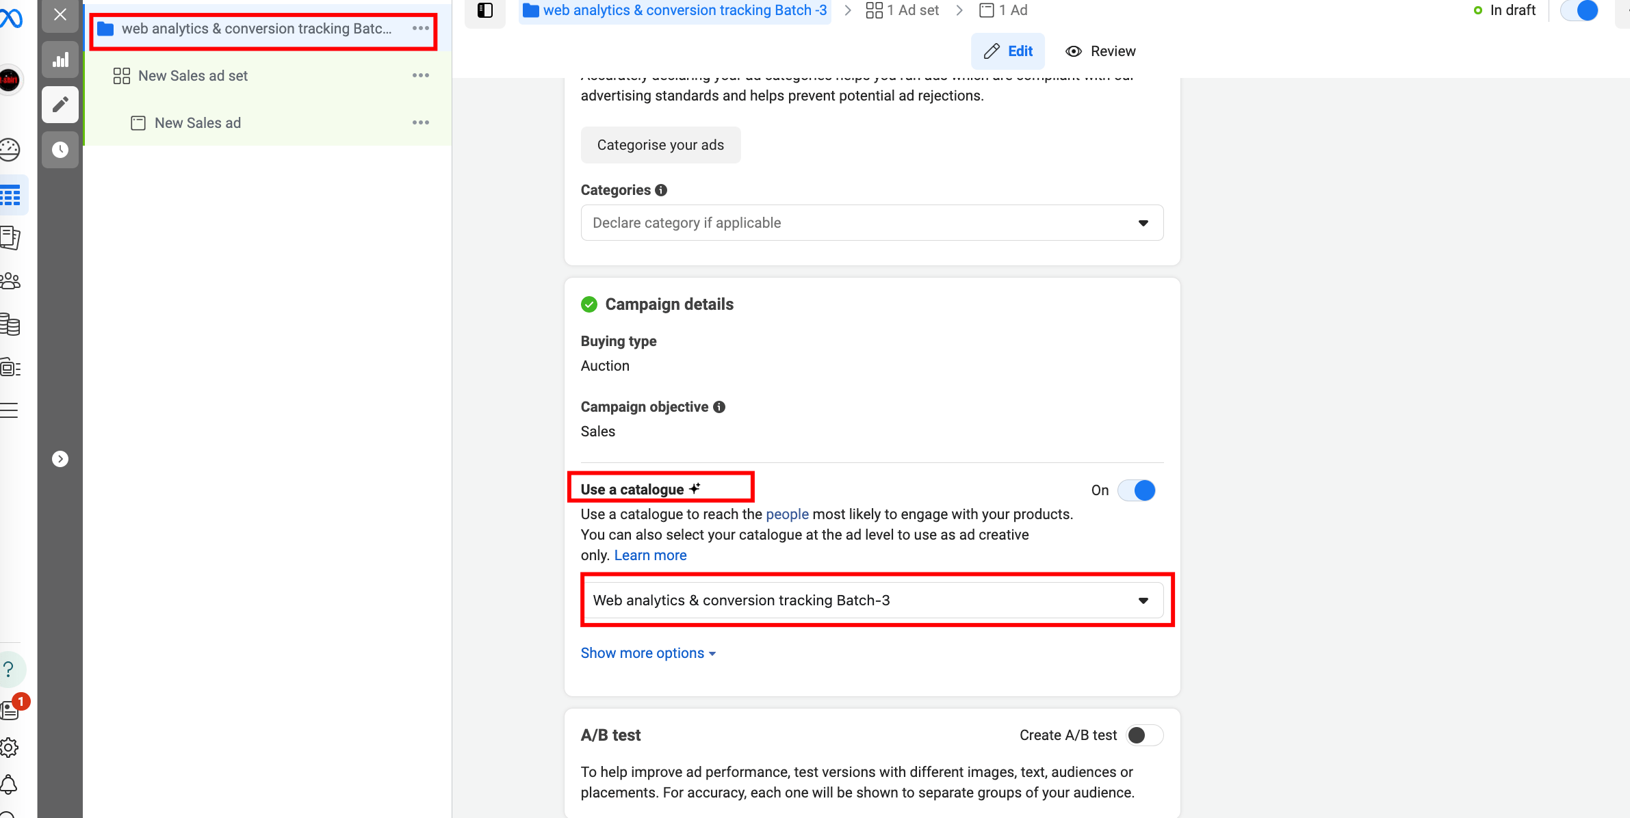This screenshot has width=1630, height=818.
Task: Open the catalogue selection dropdown
Action: [872, 601]
